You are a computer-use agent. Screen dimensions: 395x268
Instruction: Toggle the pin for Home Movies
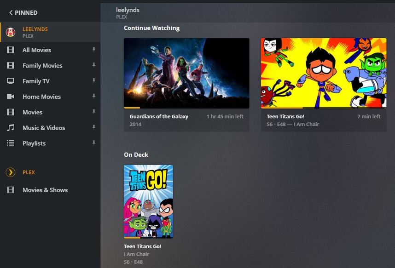coord(94,96)
